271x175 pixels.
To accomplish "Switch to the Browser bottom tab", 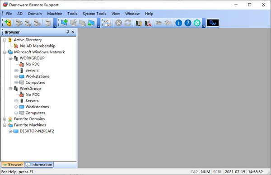I will coord(13,165).
